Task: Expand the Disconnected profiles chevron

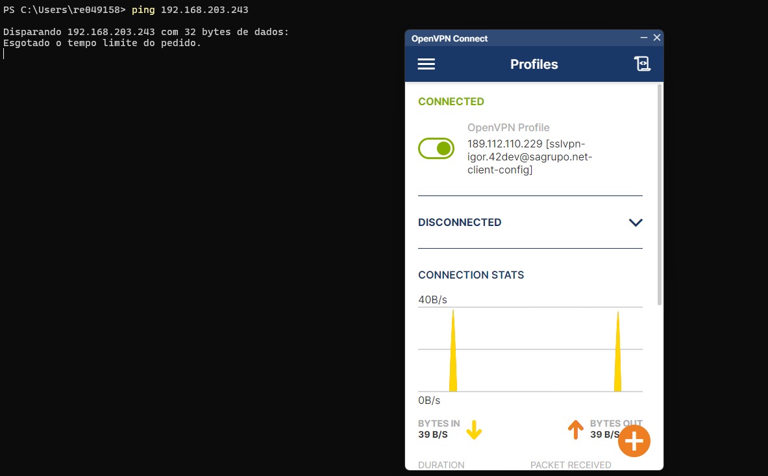Action: (x=636, y=223)
